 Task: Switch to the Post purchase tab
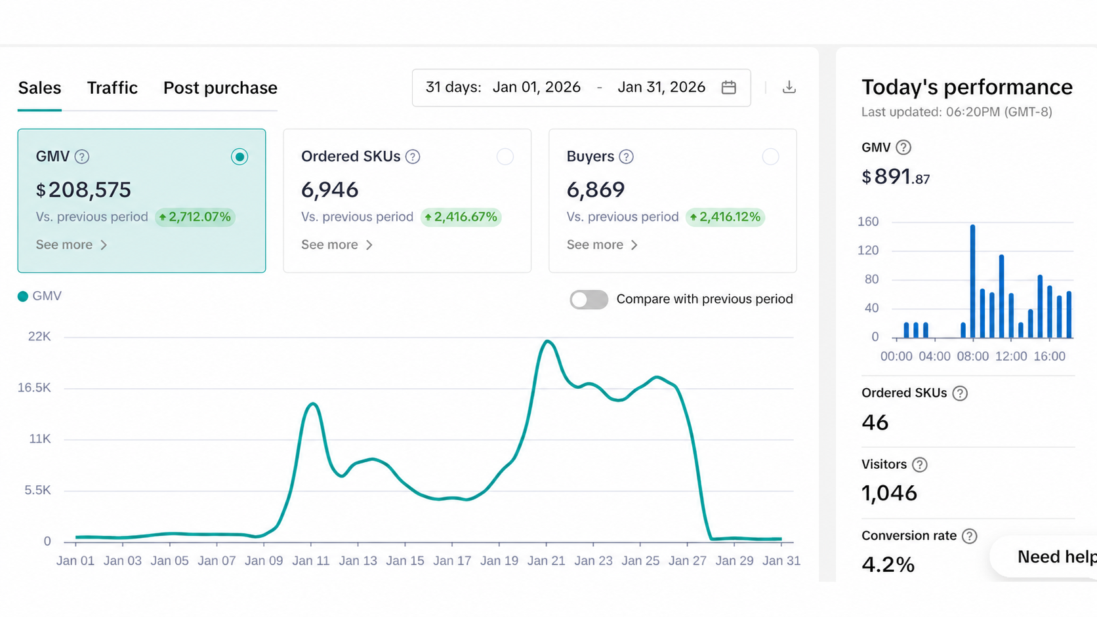[x=220, y=88]
